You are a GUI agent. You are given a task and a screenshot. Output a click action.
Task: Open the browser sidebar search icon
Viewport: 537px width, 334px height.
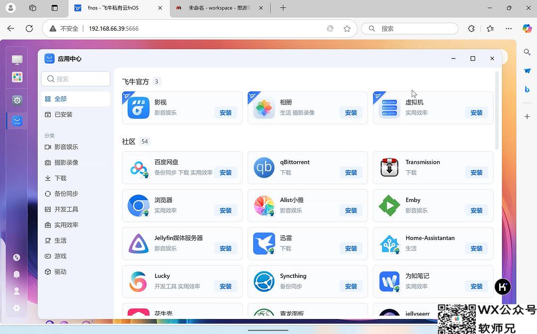coord(527,52)
